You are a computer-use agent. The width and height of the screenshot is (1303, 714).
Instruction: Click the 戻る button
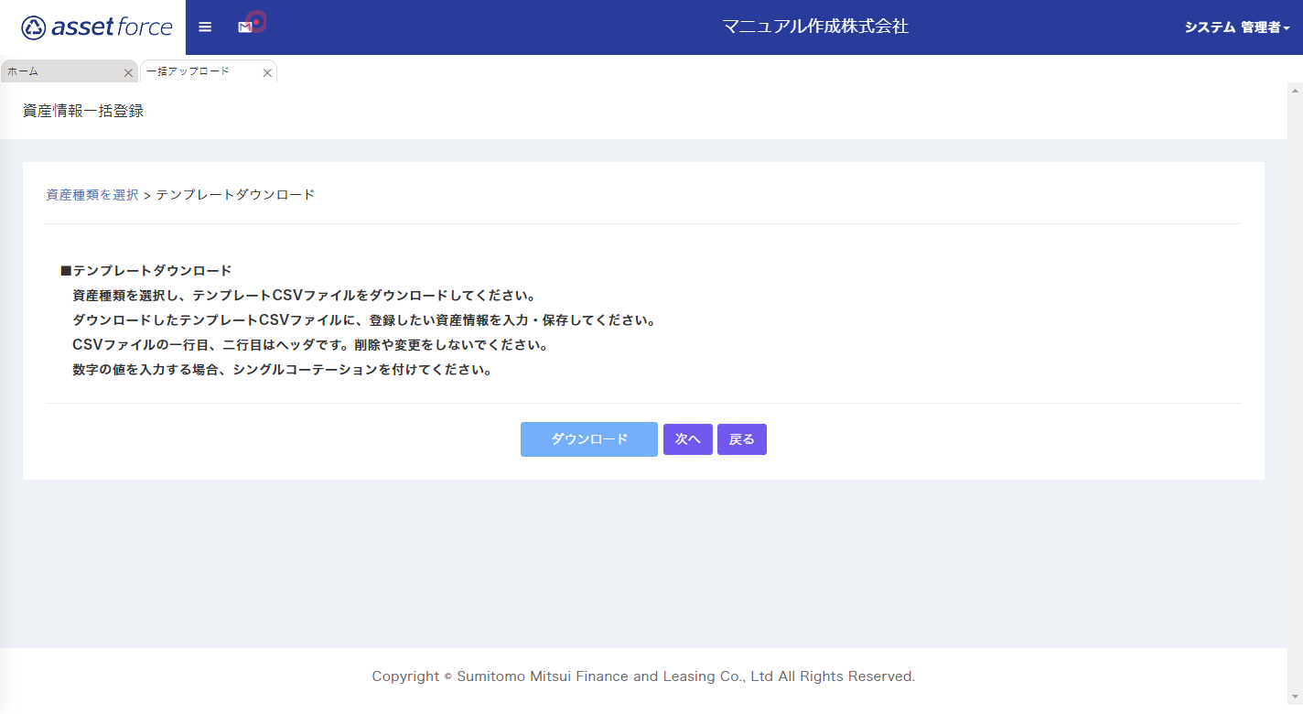click(742, 439)
